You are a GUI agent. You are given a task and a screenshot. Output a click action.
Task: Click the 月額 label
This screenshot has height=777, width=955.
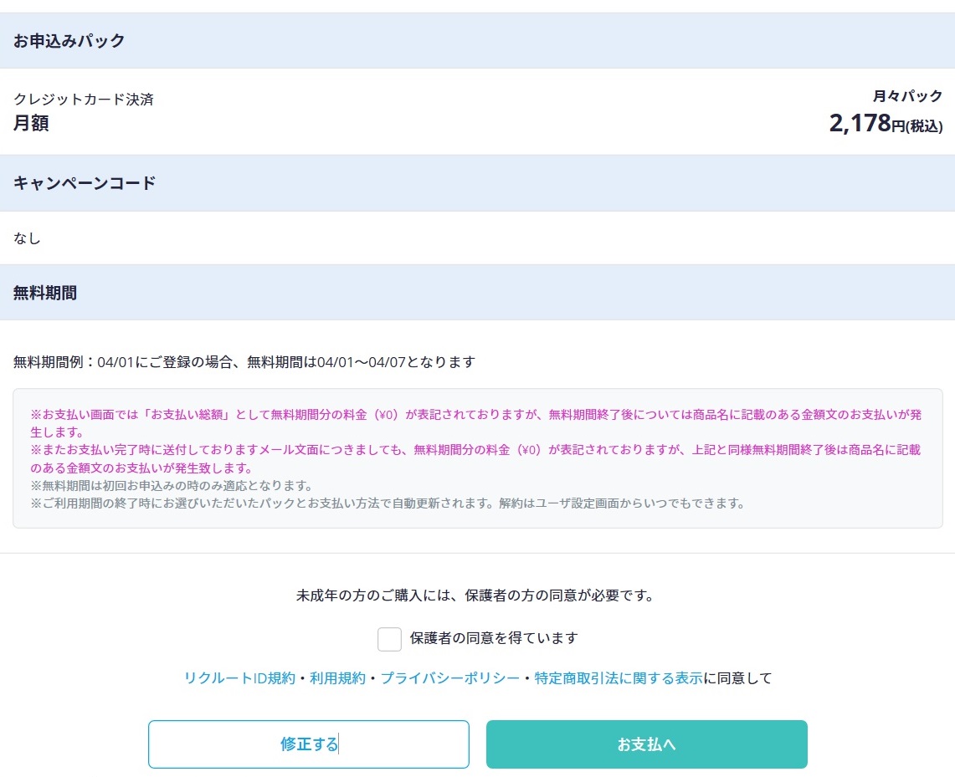(x=31, y=123)
